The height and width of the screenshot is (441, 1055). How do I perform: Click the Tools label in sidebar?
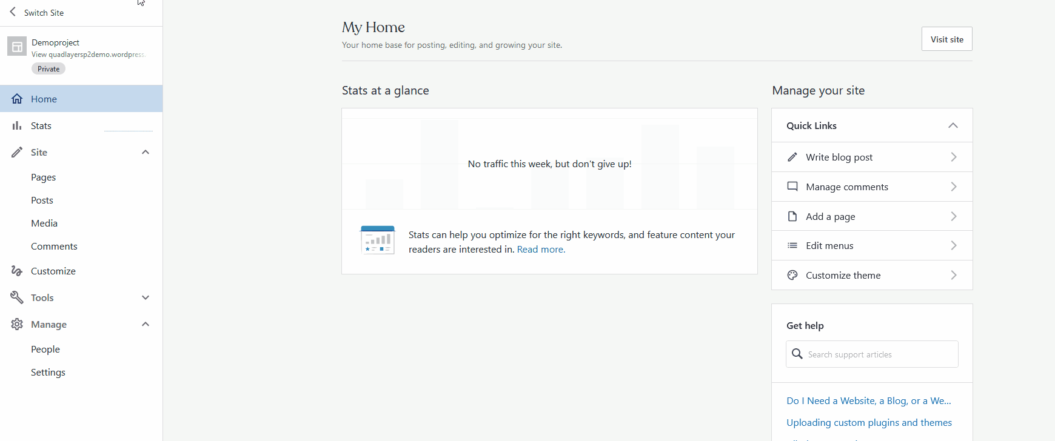coord(42,297)
